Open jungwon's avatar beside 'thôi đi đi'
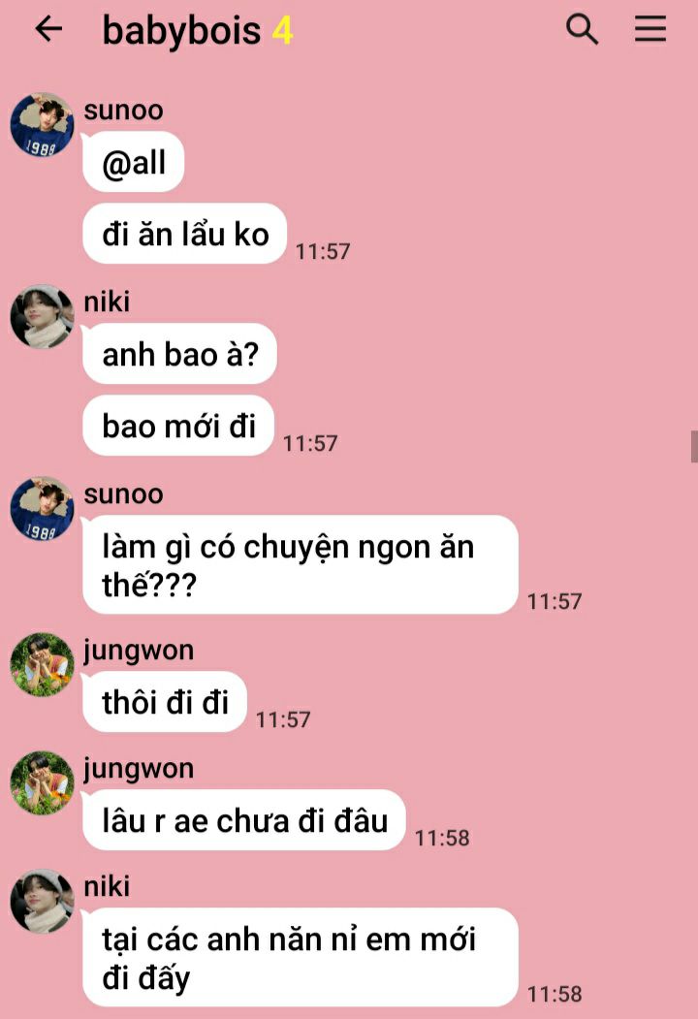The width and height of the screenshot is (698, 1019). click(x=43, y=664)
